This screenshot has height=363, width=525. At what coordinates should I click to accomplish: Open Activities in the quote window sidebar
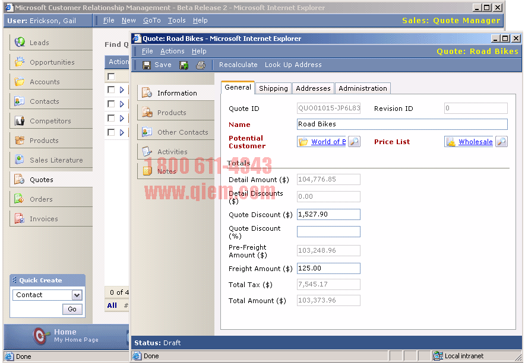coord(176,152)
